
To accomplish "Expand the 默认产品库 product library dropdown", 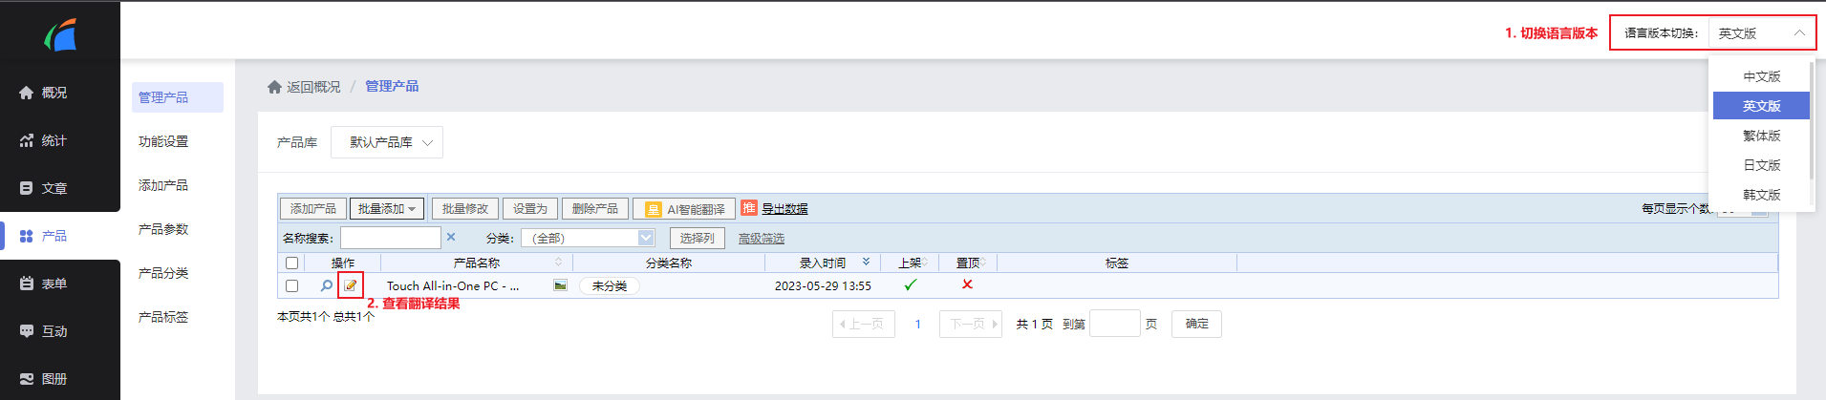I will 387,142.
